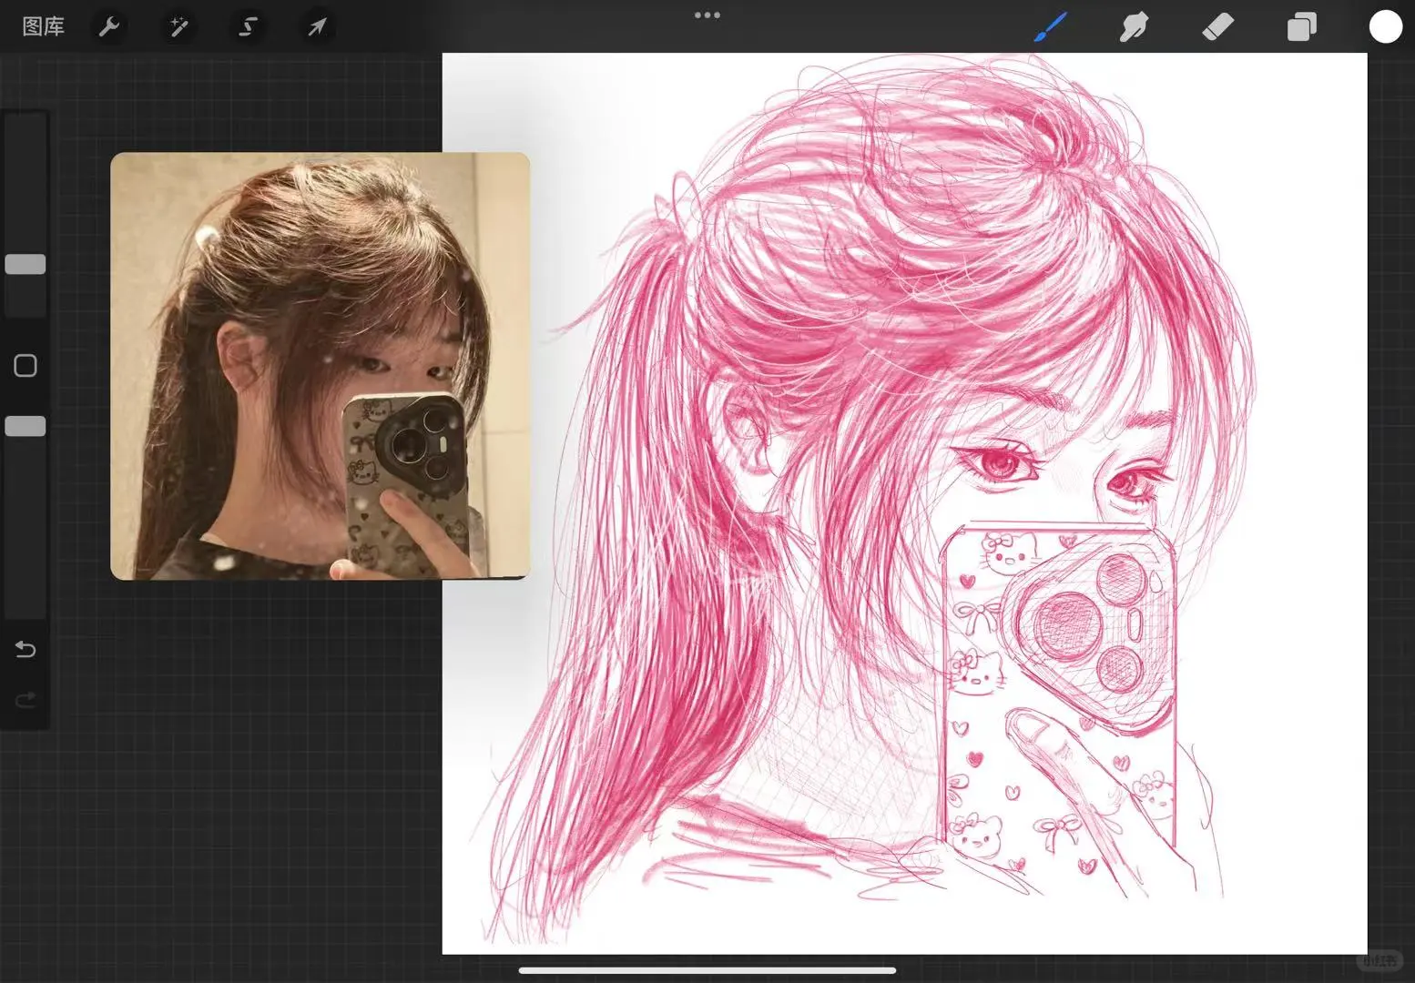
Task: Open the 图库 gallery
Action: [x=43, y=26]
